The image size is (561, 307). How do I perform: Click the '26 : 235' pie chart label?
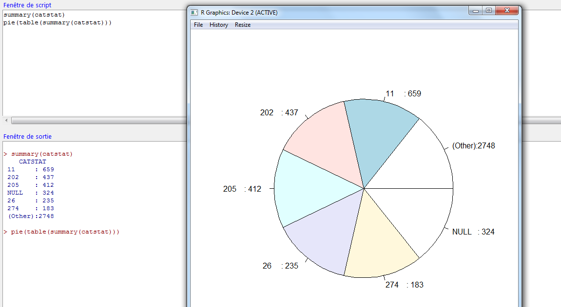click(x=281, y=266)
